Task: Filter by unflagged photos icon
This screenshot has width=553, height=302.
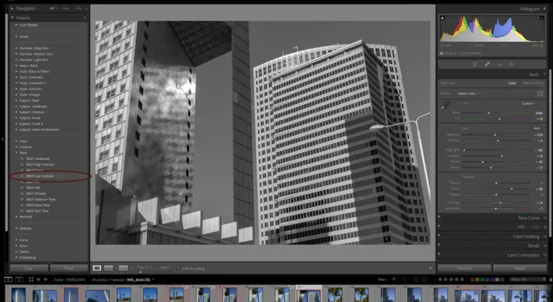Action: pyautogui.click(x=405, y=279)
